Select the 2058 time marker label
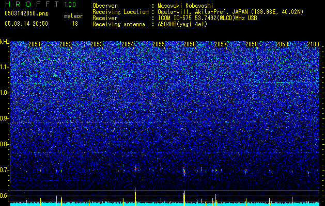325x206 pixels. pos(252,44)
